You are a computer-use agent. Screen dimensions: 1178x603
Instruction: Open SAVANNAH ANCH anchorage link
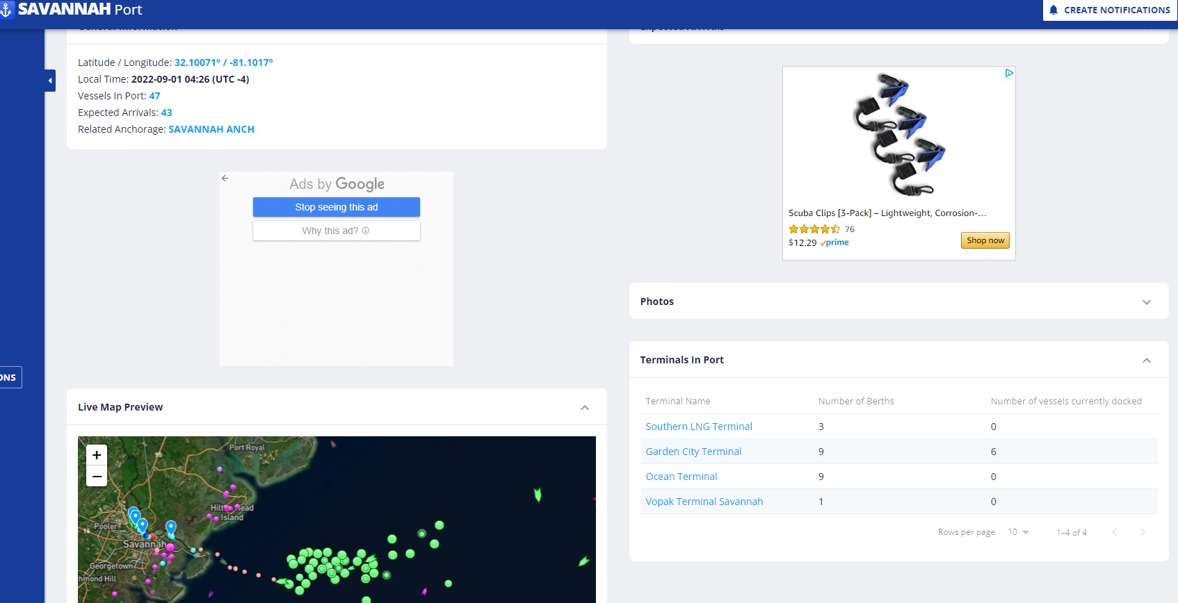pyautogui.click(x=211, y=129)
